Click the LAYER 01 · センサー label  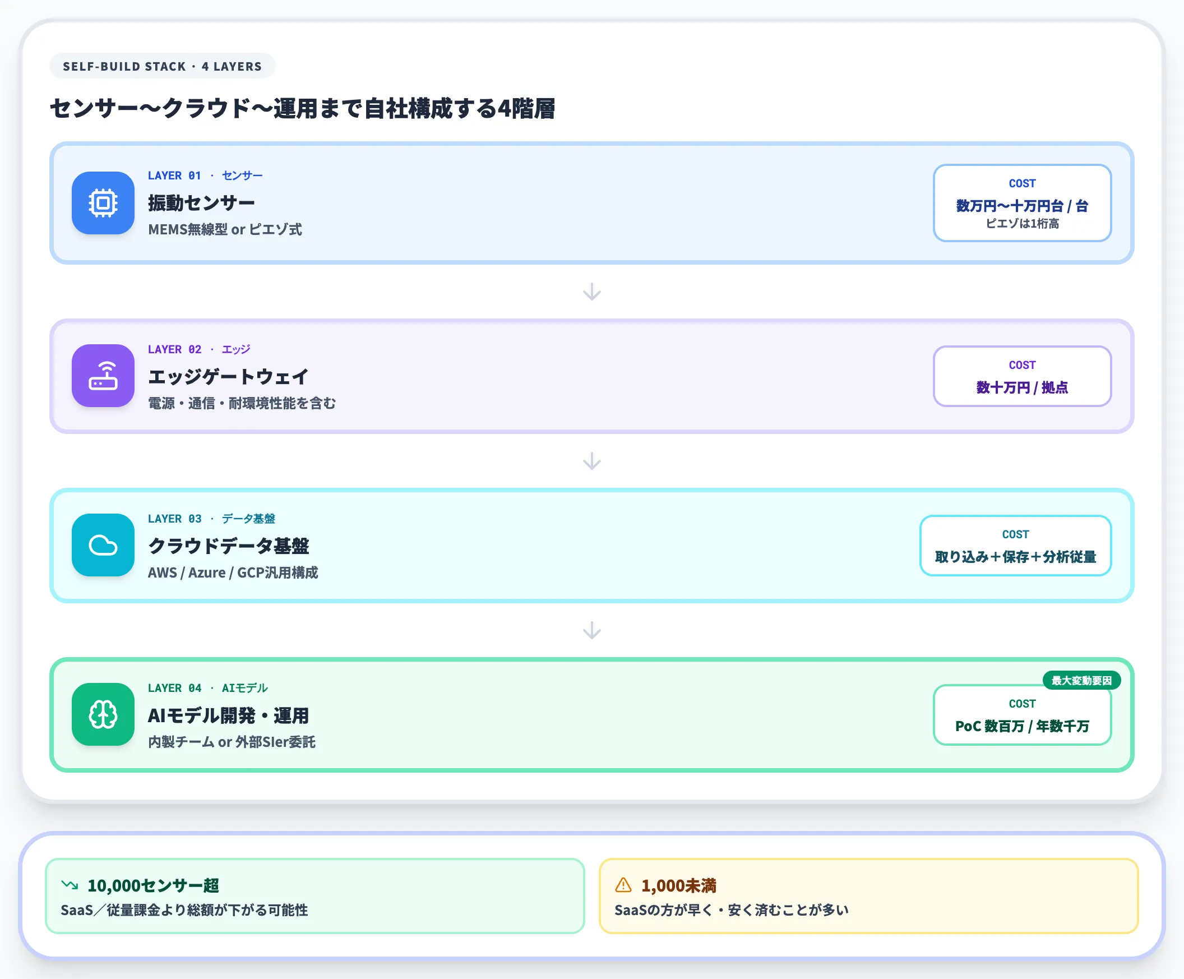pyautogui.click(x=205, y=176)
